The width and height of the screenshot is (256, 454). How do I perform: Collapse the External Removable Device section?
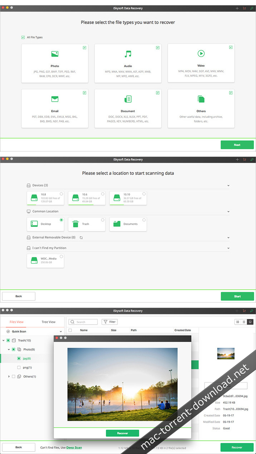[228, 238]
